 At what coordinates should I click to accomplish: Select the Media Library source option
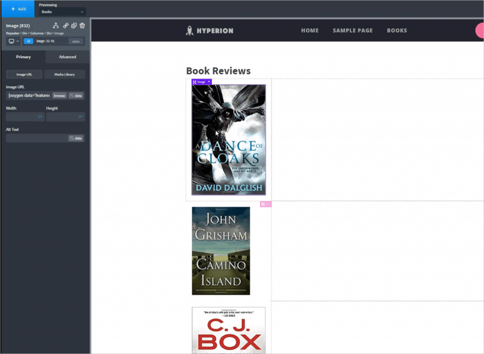pos(64,74)
